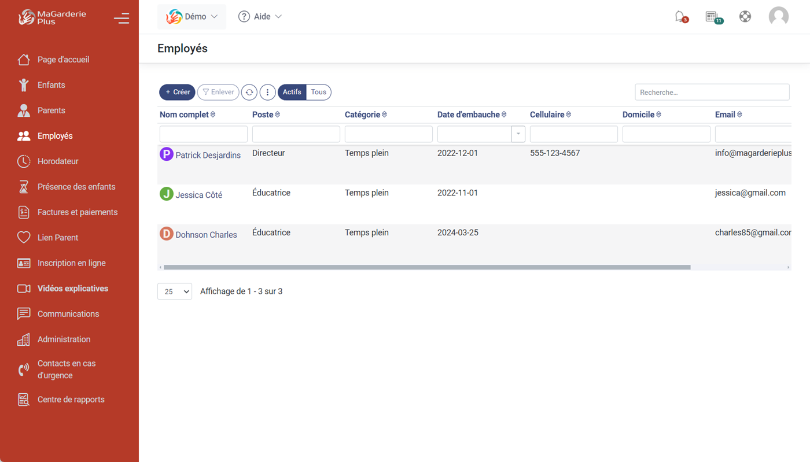Open Communications menu item
Viewport: 810px width, 462px height.
point(69,314)
